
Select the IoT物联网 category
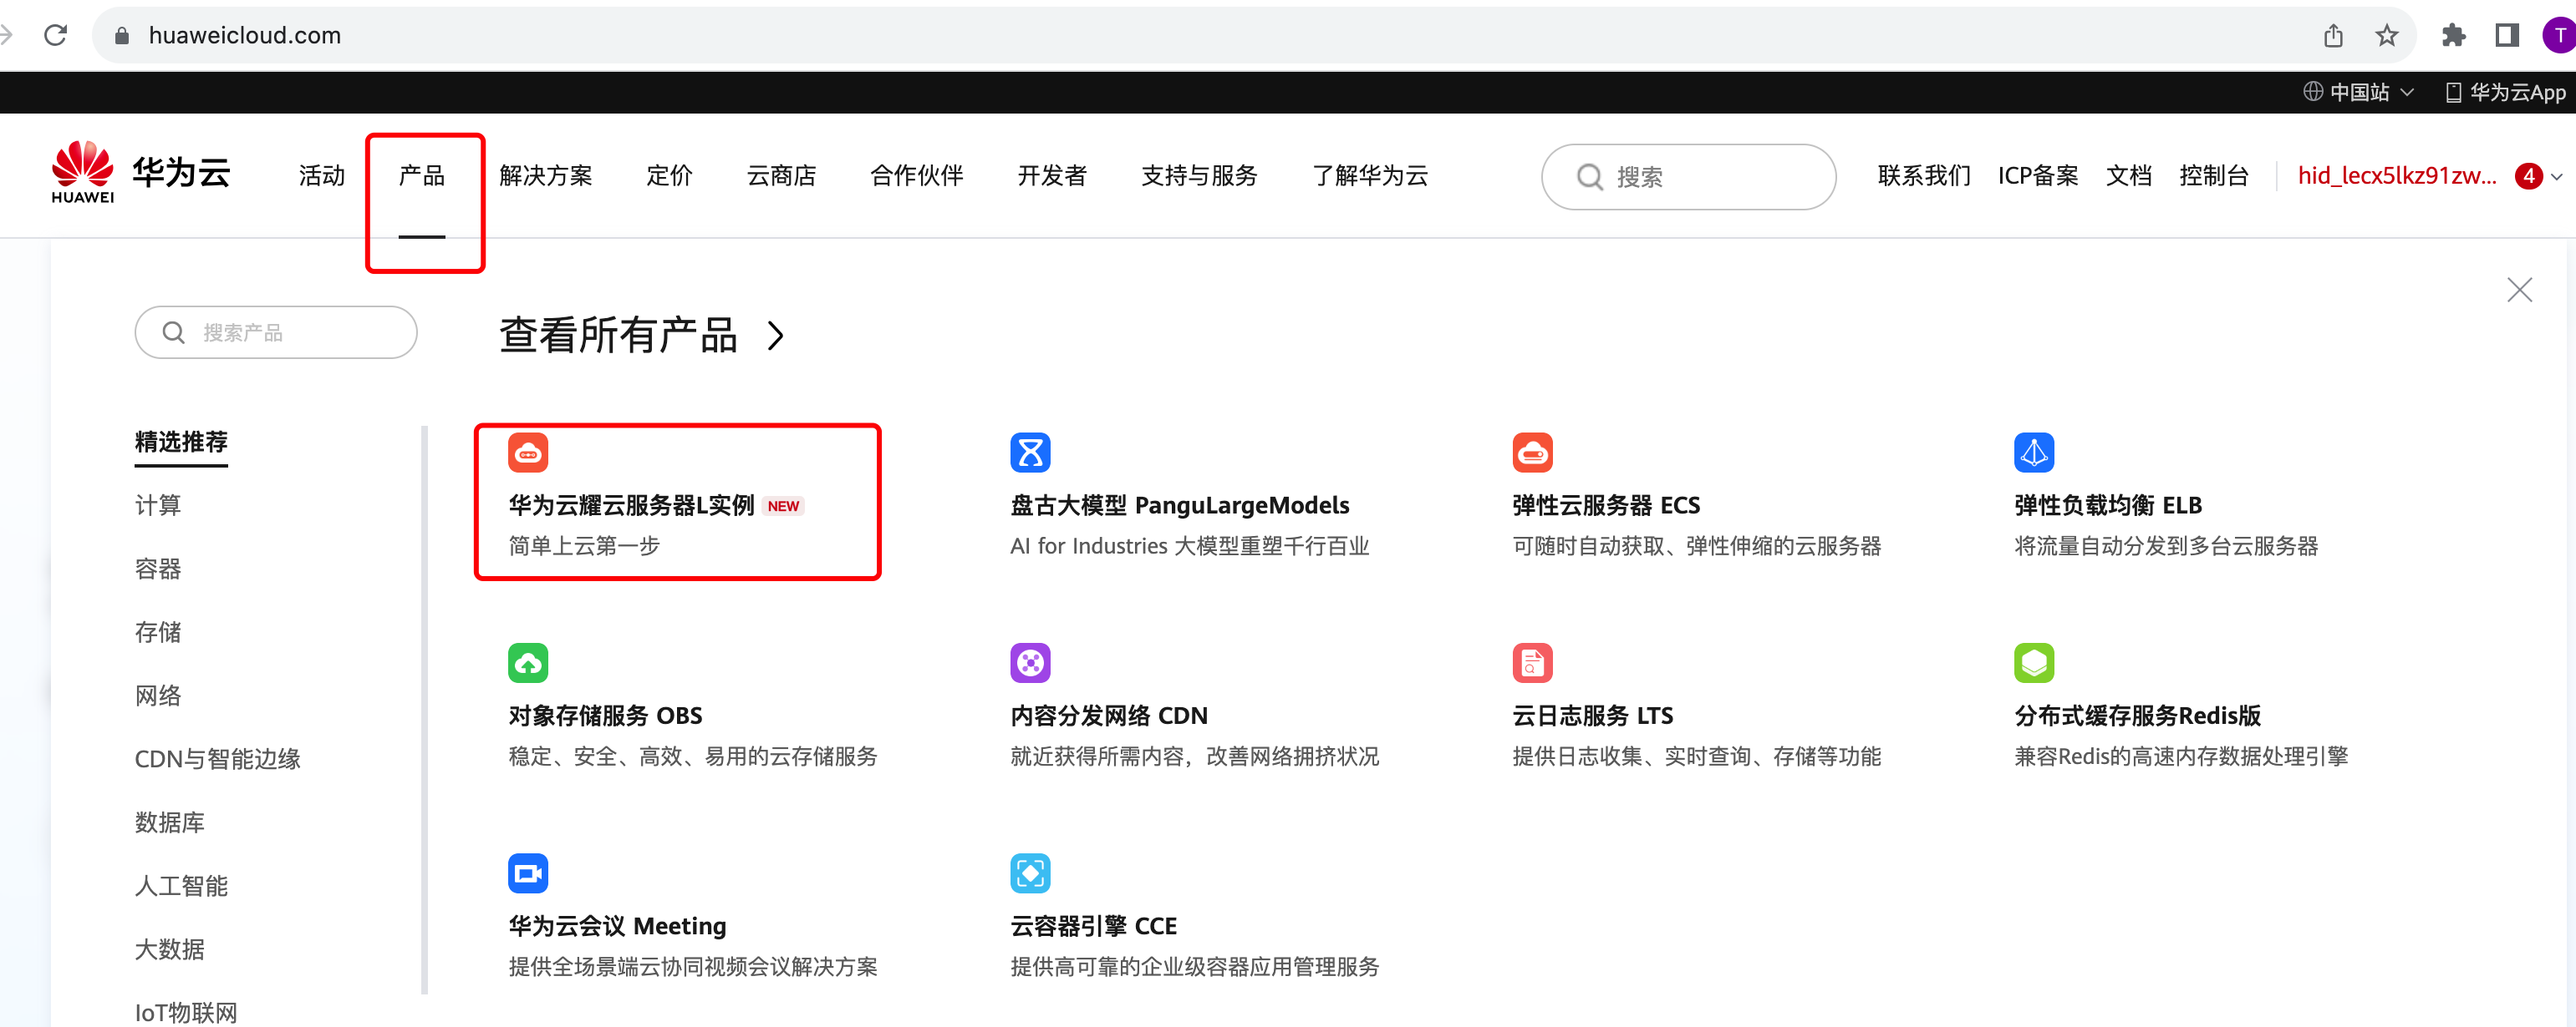(x=186, y=1012)
